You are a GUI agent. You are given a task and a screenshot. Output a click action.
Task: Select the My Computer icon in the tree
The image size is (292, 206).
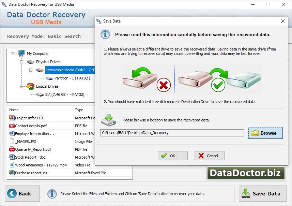[21, 53]
